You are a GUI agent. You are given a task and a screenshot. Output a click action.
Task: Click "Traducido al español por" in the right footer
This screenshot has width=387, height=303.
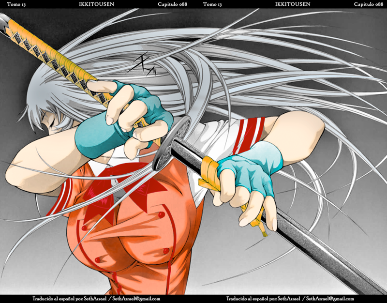[251, 299]
